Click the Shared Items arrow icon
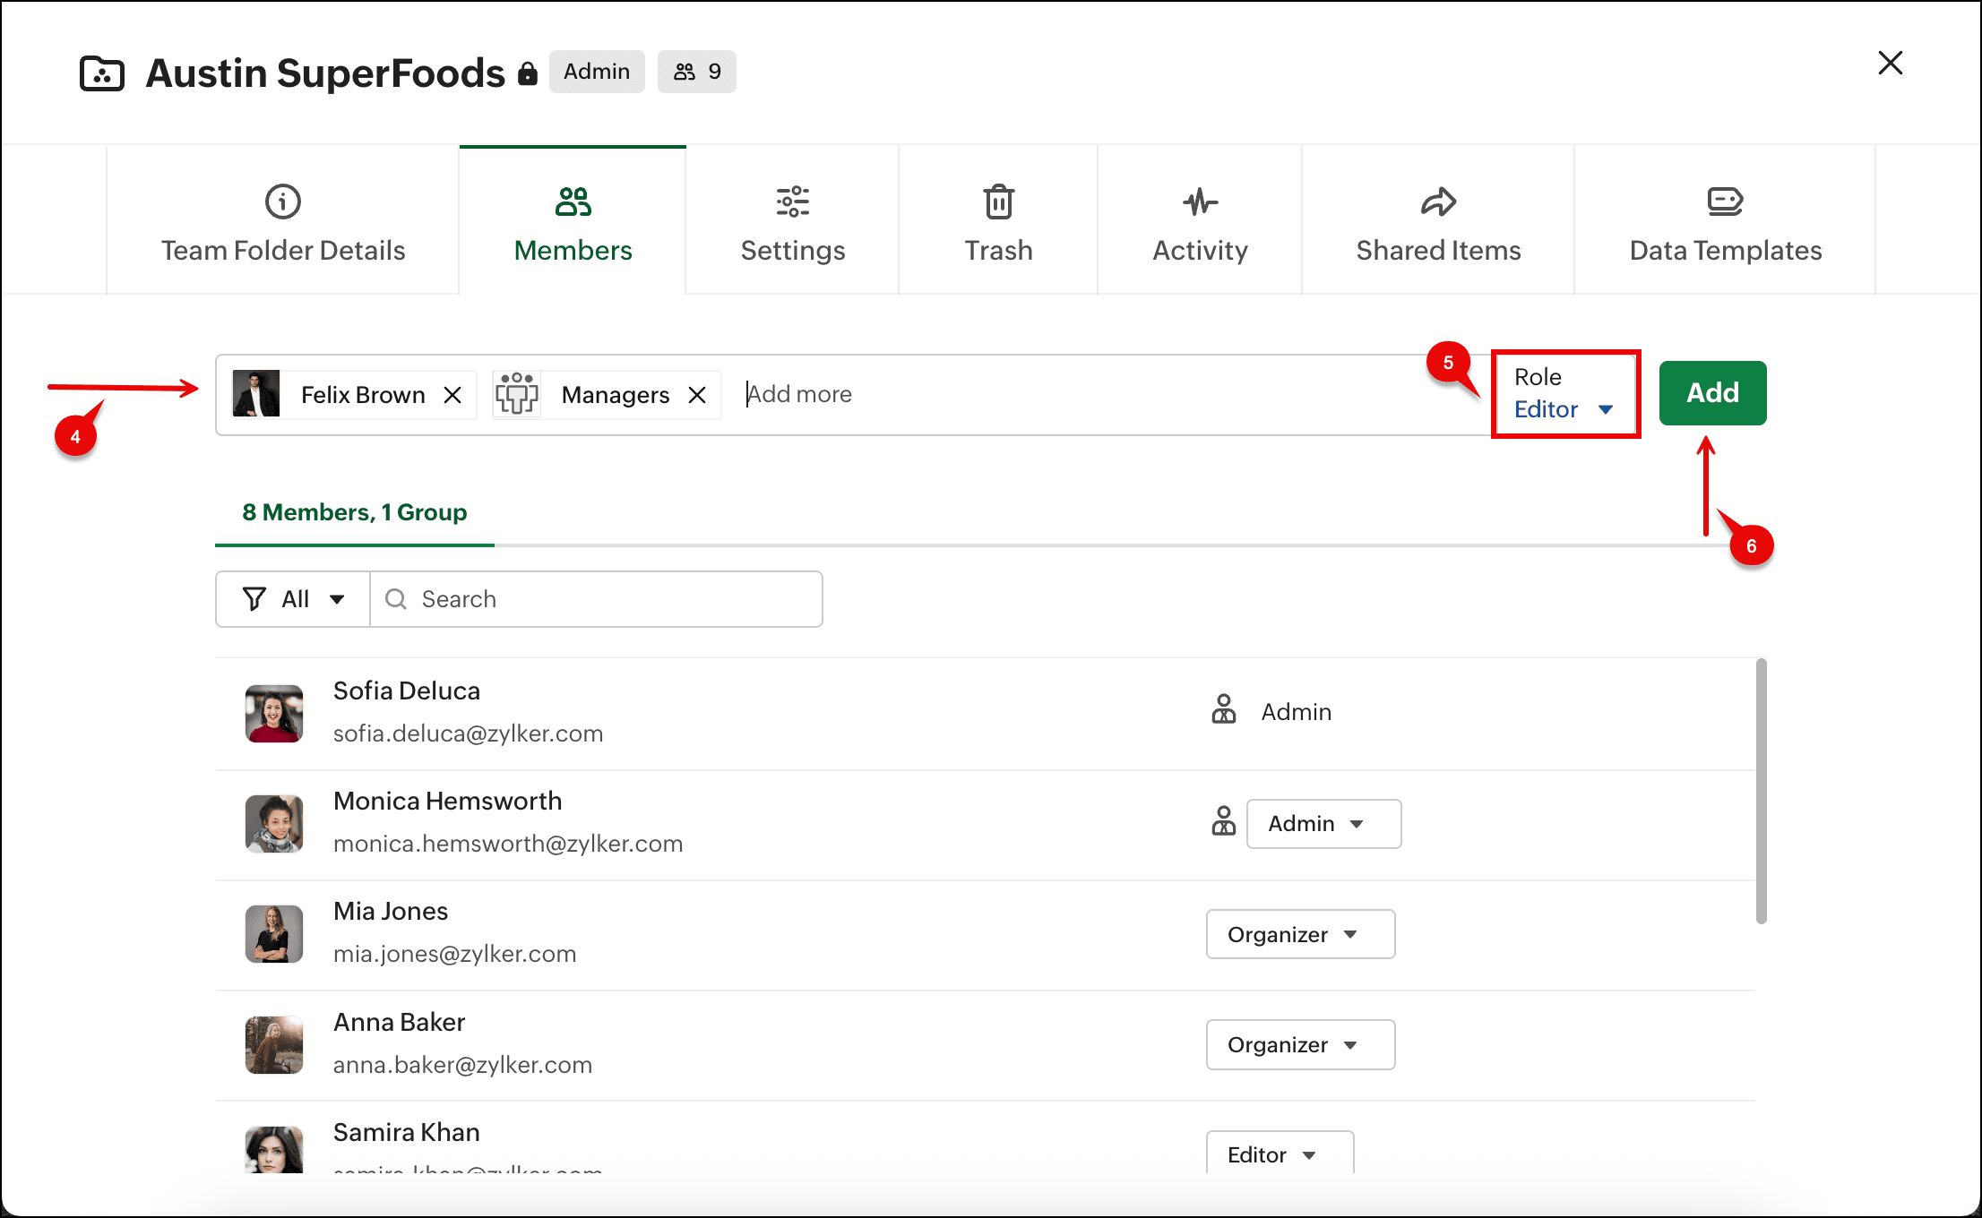 (1437, 202)
